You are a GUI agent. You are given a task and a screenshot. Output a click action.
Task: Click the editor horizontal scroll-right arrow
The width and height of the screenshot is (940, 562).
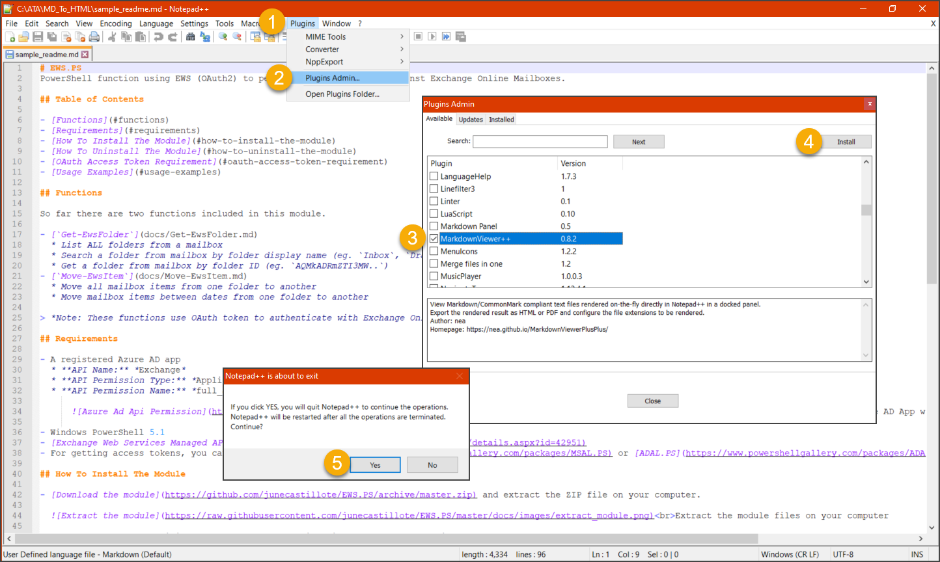click(x=920, y=539)
